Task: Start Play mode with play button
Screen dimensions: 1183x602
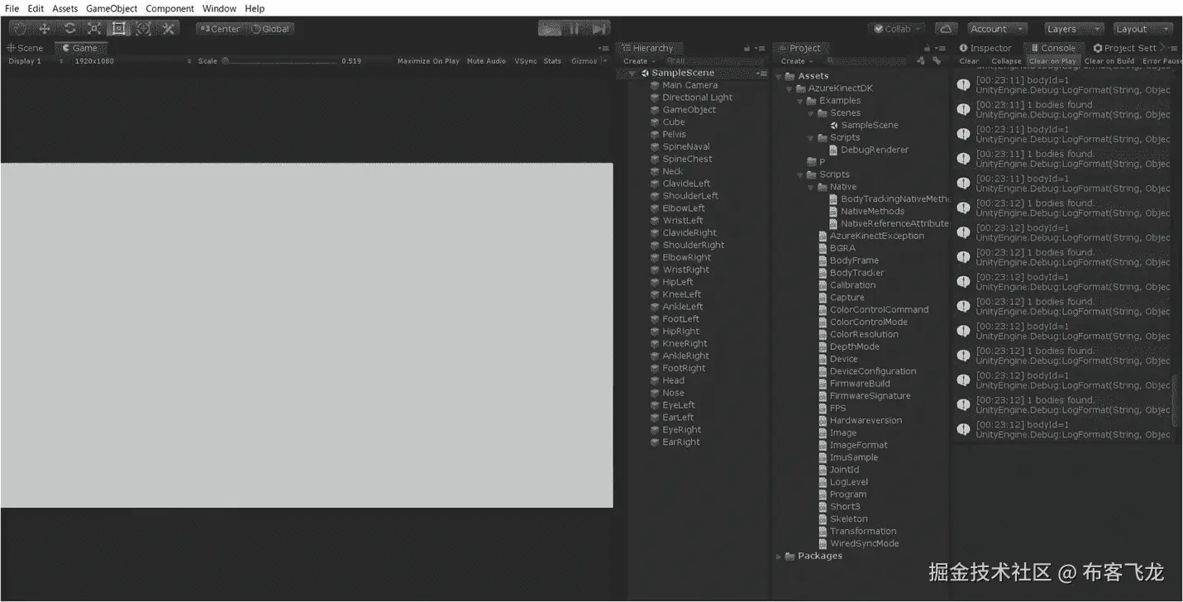Action: point(549,29)
